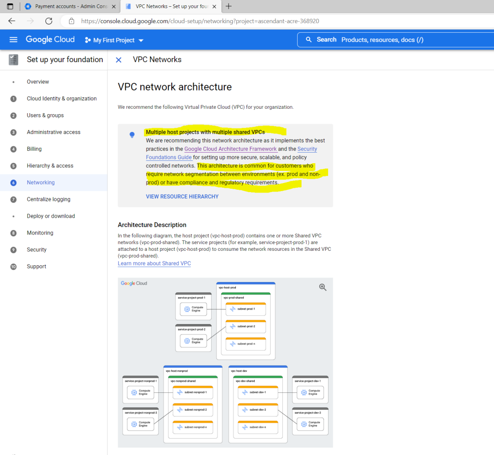Open the Monitoring step
Viewport: 494px width, 455px height.
pyautogui.click(x=40, y=233)
